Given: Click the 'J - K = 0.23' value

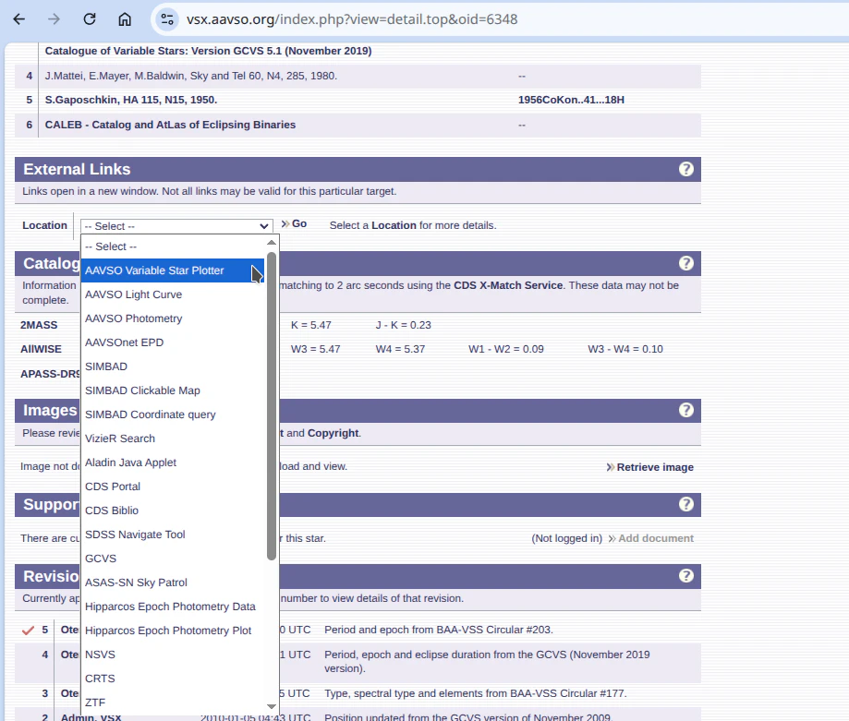Looking at the screenshot, I should coord(404,325).
